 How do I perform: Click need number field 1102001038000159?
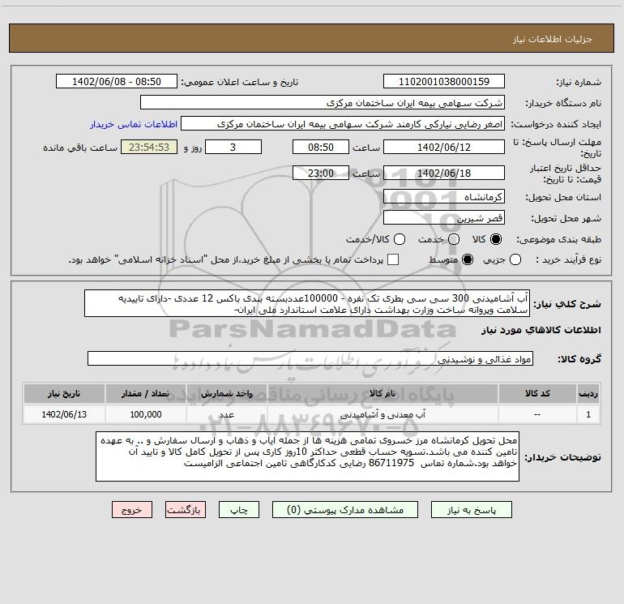444,81
